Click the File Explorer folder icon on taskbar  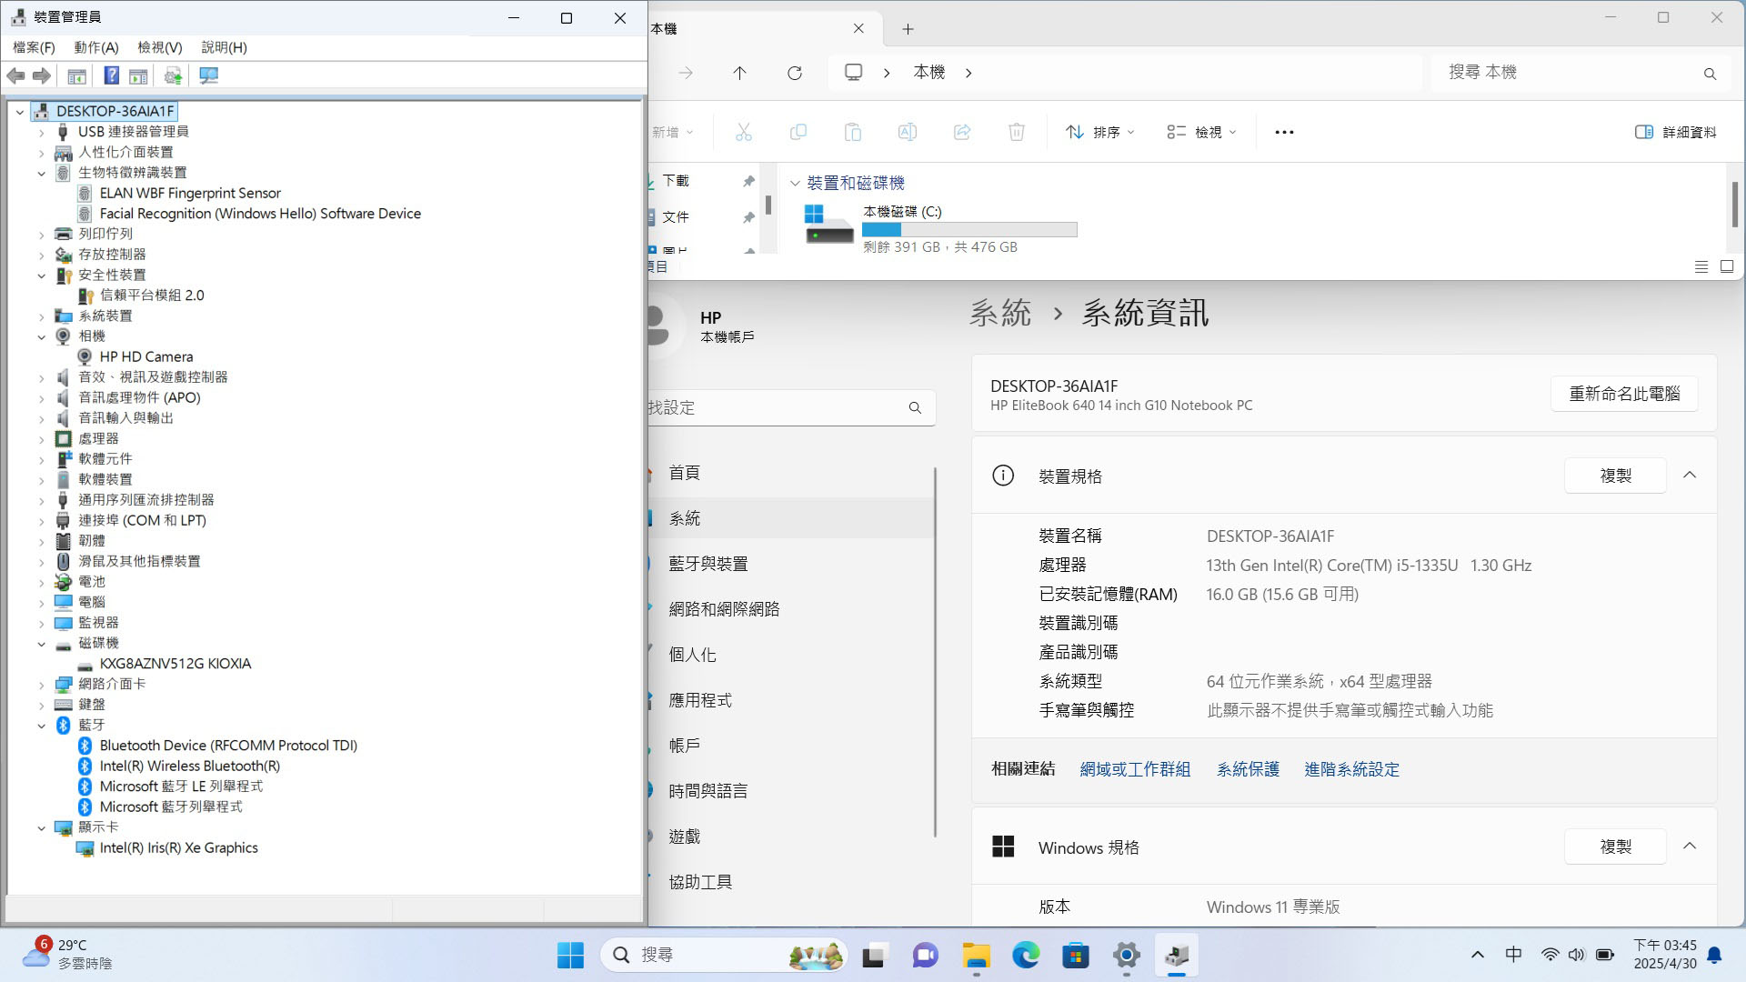[x=976, y=955]
